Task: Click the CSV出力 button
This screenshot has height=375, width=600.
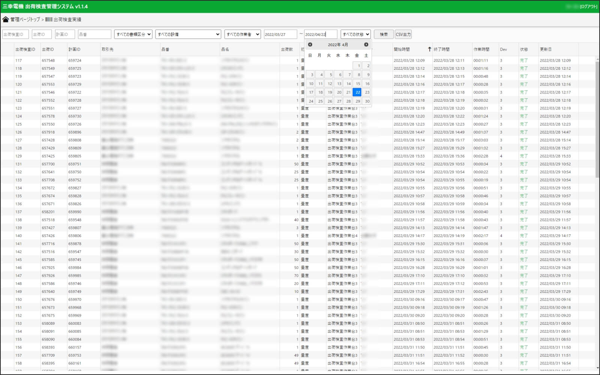Action: click(x=403, y=34)
